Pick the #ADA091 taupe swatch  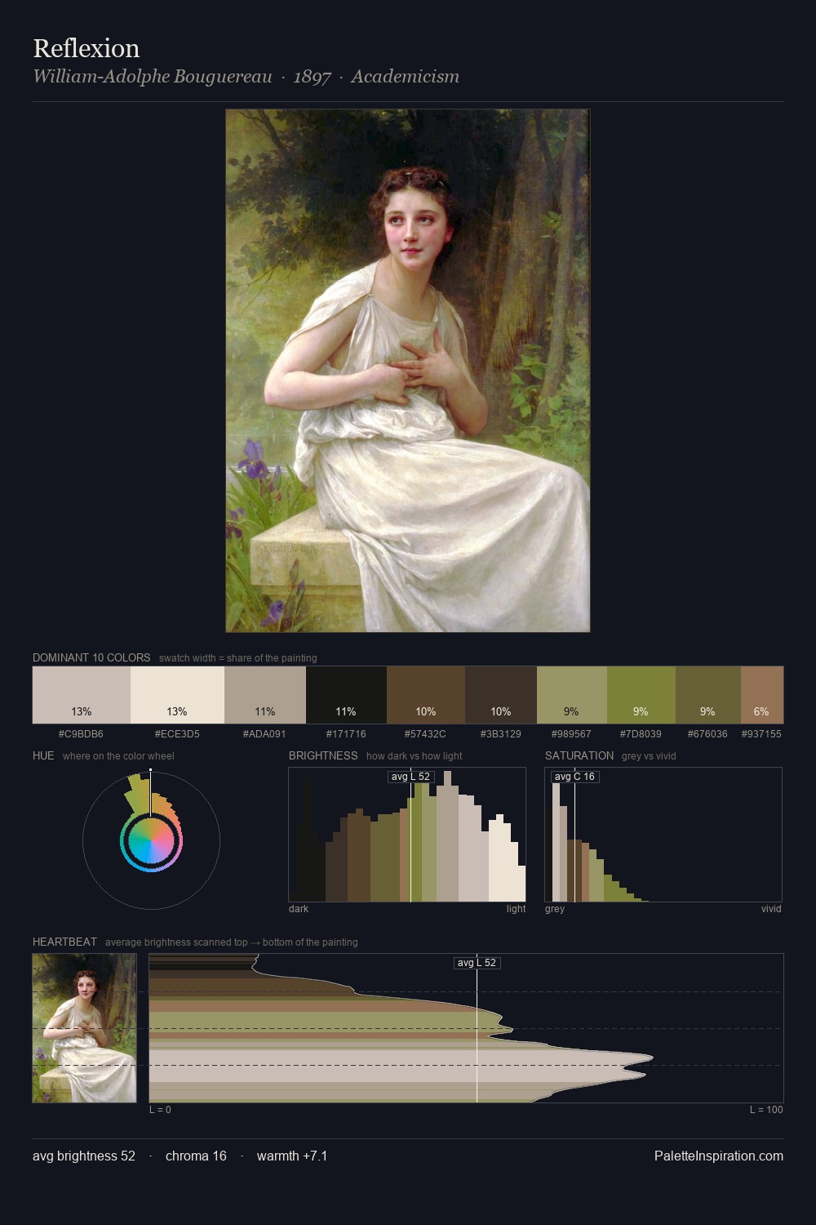[x=265, y=695]
